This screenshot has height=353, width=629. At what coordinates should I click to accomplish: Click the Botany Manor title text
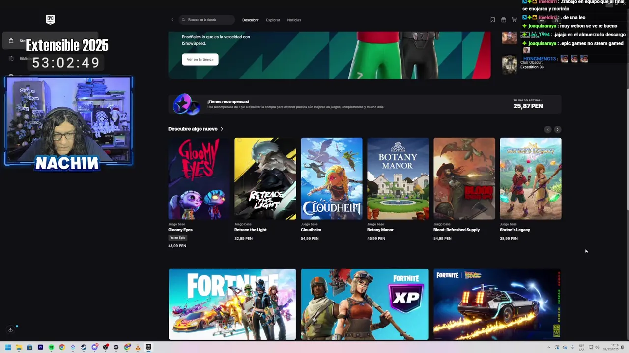[380, 230]
